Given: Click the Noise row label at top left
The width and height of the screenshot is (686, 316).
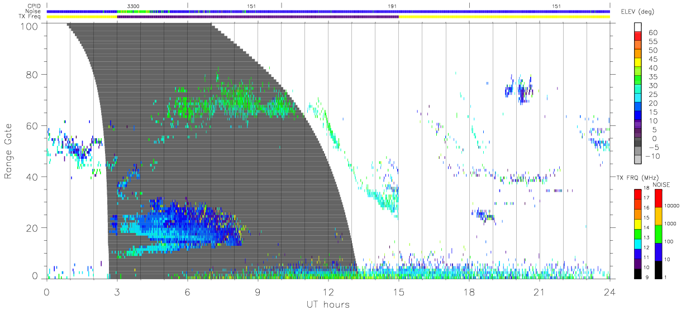Looking at the screenshot, I should click(x=34, y=11).
